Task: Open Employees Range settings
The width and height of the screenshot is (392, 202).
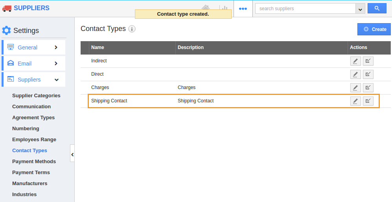Action: tap(34, 139)
